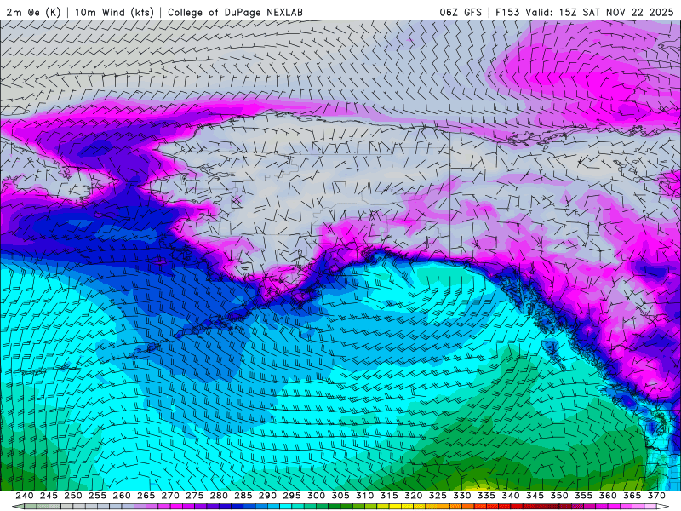Click the 'Valid: 15Z SAT NOV 22 2025' text
The height and width of the screenshot is (511, 681).
(x=599, y=12)
